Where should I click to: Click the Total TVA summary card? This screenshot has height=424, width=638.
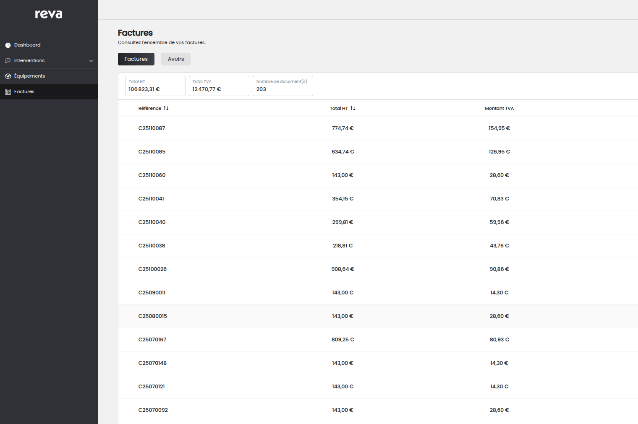click(219, 86)
